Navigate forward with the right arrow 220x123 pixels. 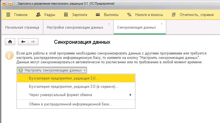tap(33, 42)
